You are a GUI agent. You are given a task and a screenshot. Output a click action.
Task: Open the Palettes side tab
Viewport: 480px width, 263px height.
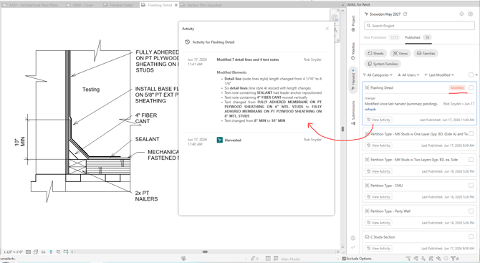tap(353, 50)
